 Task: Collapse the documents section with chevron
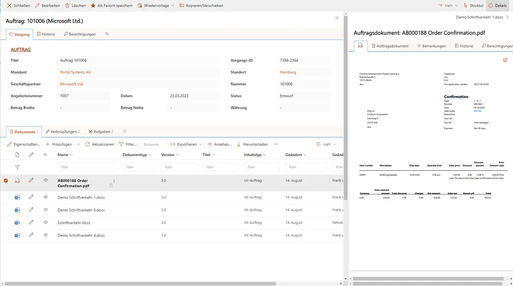coord(124,132)
